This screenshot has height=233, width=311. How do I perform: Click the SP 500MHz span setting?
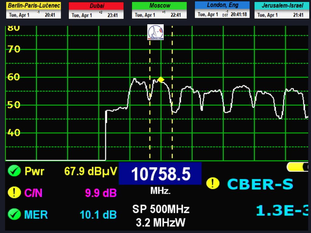click(x=161, y=209)
